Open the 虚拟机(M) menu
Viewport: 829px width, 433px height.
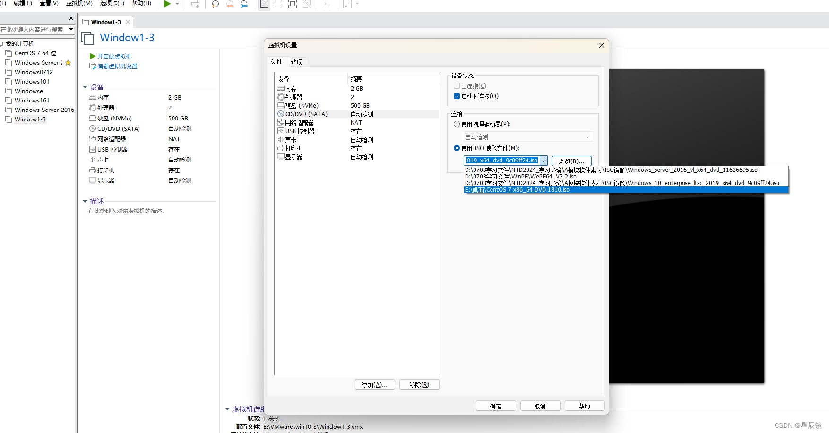(79, 3)
